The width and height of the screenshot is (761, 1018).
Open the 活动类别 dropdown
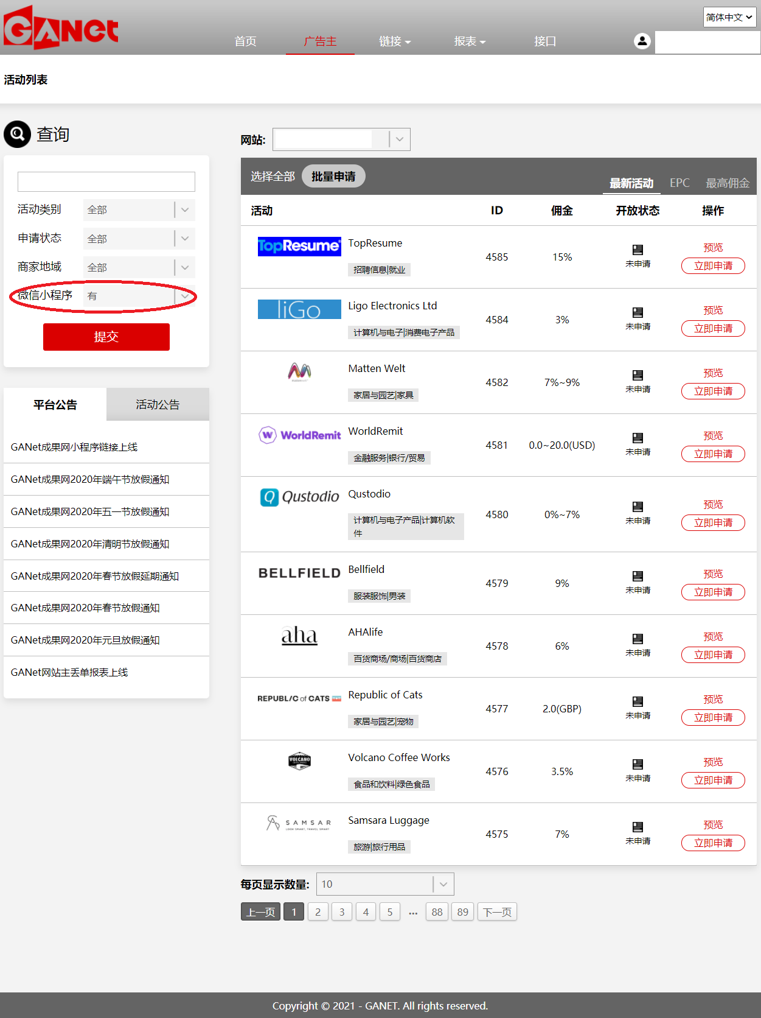(139, 209)
